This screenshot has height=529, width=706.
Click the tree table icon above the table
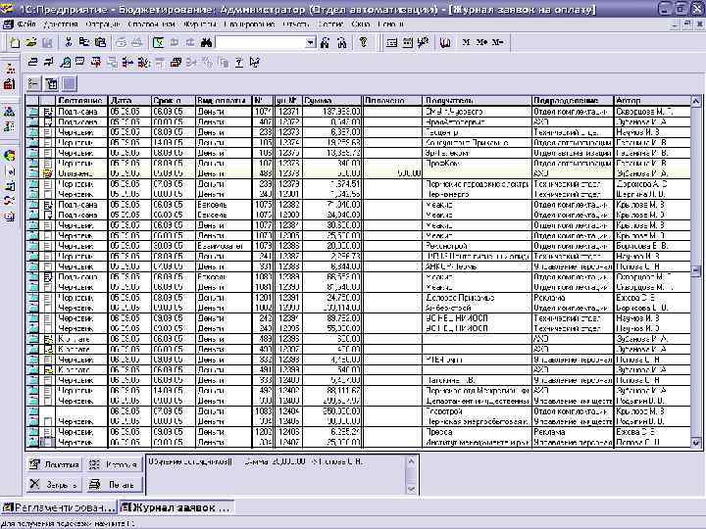point(52,83)
